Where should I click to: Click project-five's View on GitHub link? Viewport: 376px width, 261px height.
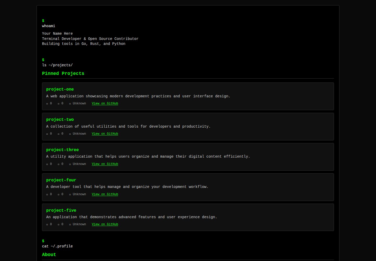click(x=105, y=224)
